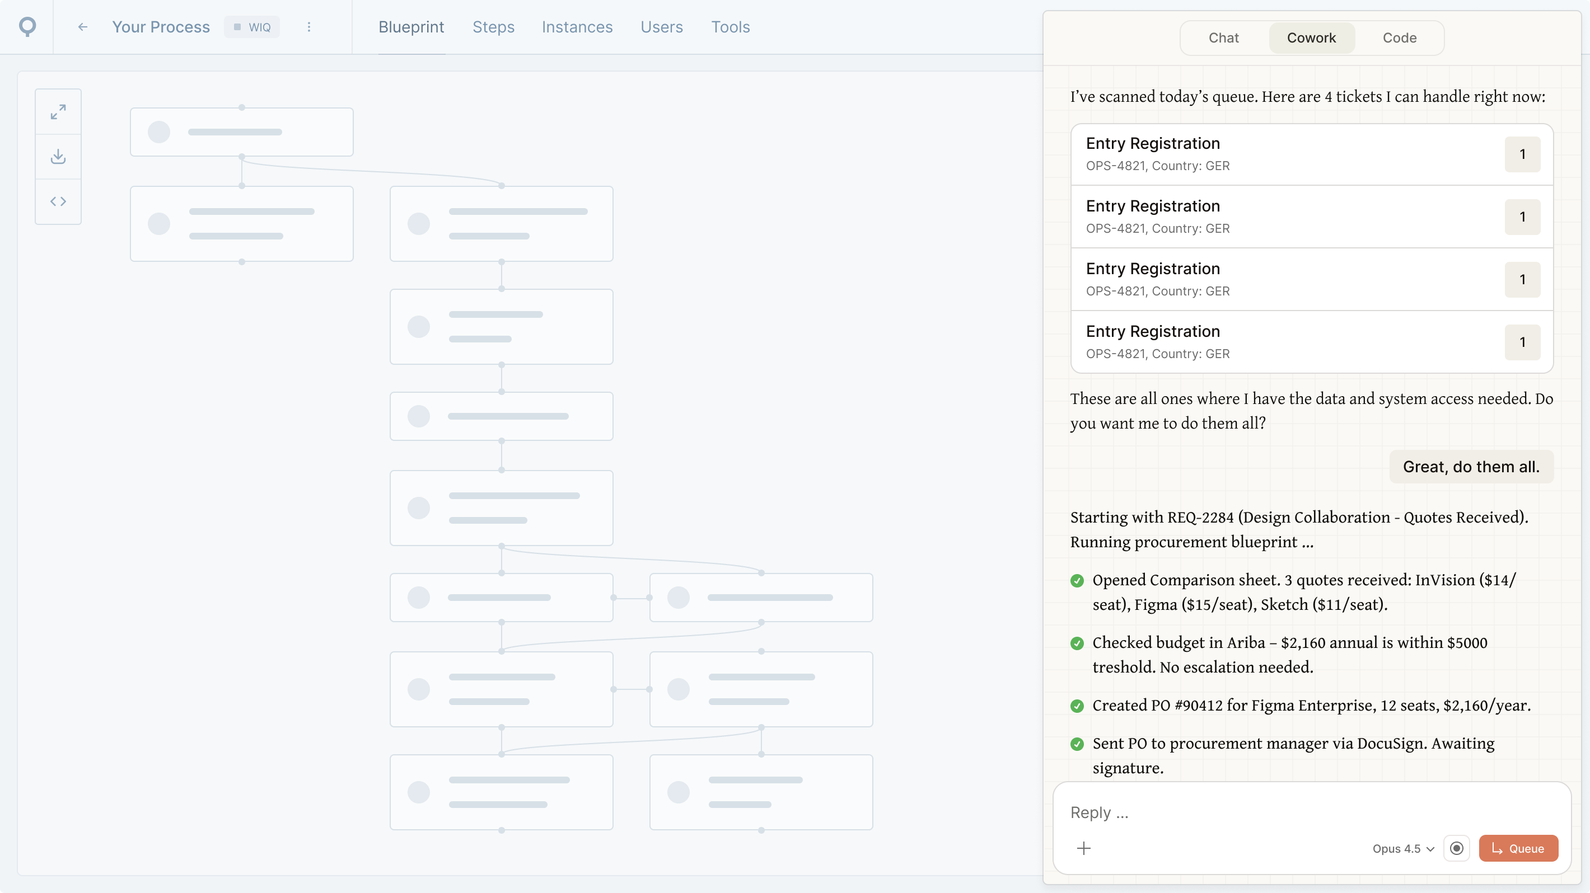Viewport: 1590px width, 893px height.
Task: Click the plus icon in the reply box
Action: [x=1084, y=848]
